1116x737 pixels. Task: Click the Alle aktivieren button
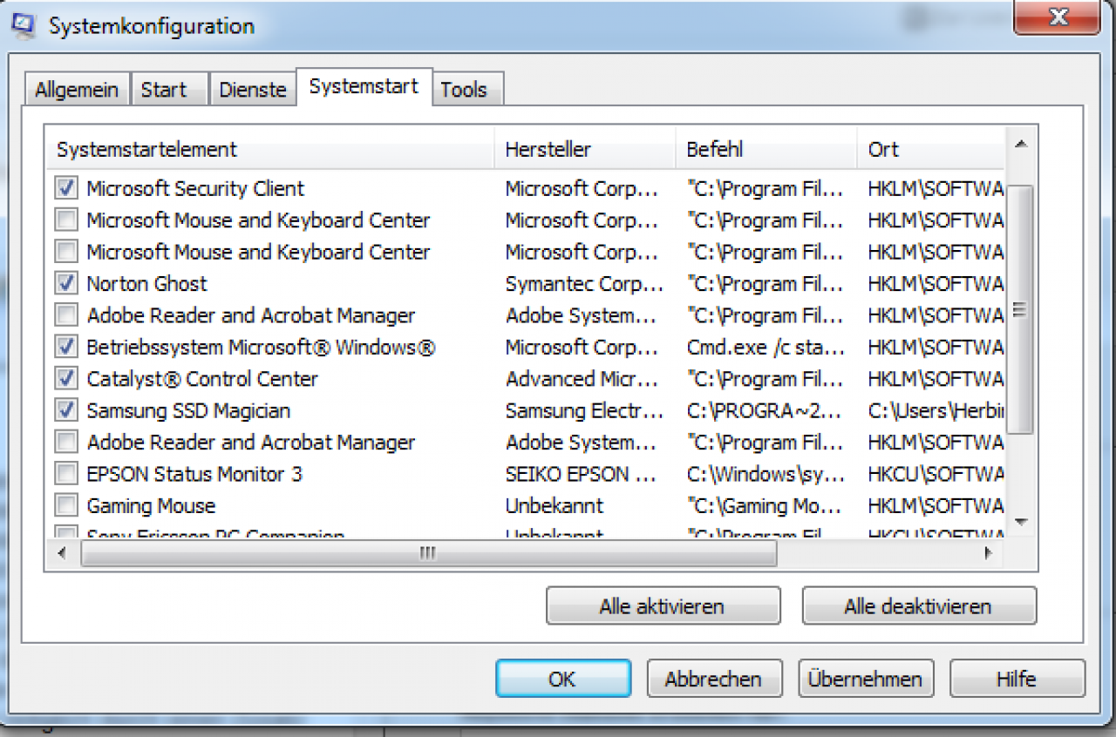[663, 606]
